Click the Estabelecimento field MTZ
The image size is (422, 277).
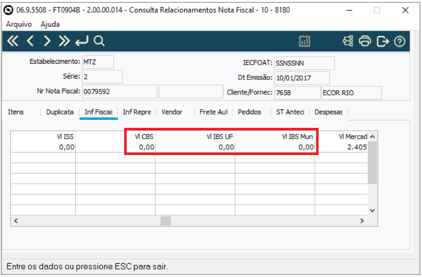98,62
